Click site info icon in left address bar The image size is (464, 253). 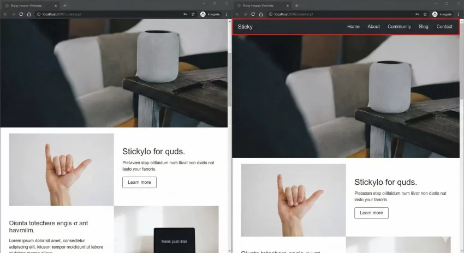pyautogui.click(x=38, y=14)
